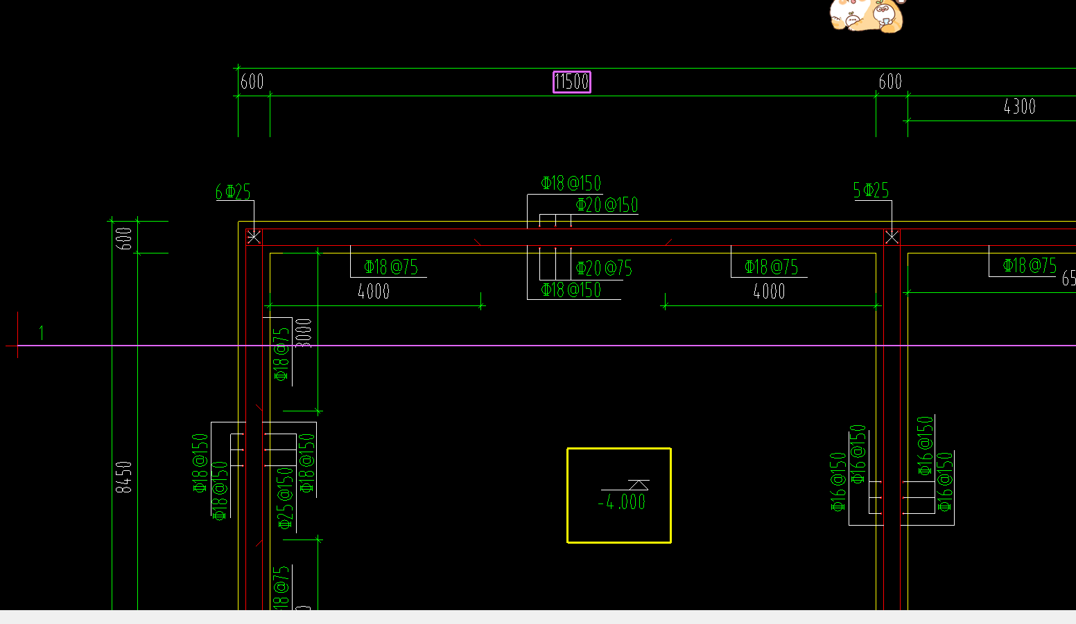Click the top-left horizontal 600 dimension
1076x624 pixels.
252,82
